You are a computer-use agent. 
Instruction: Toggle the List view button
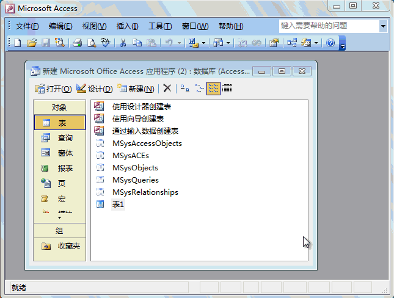(213, 89)
